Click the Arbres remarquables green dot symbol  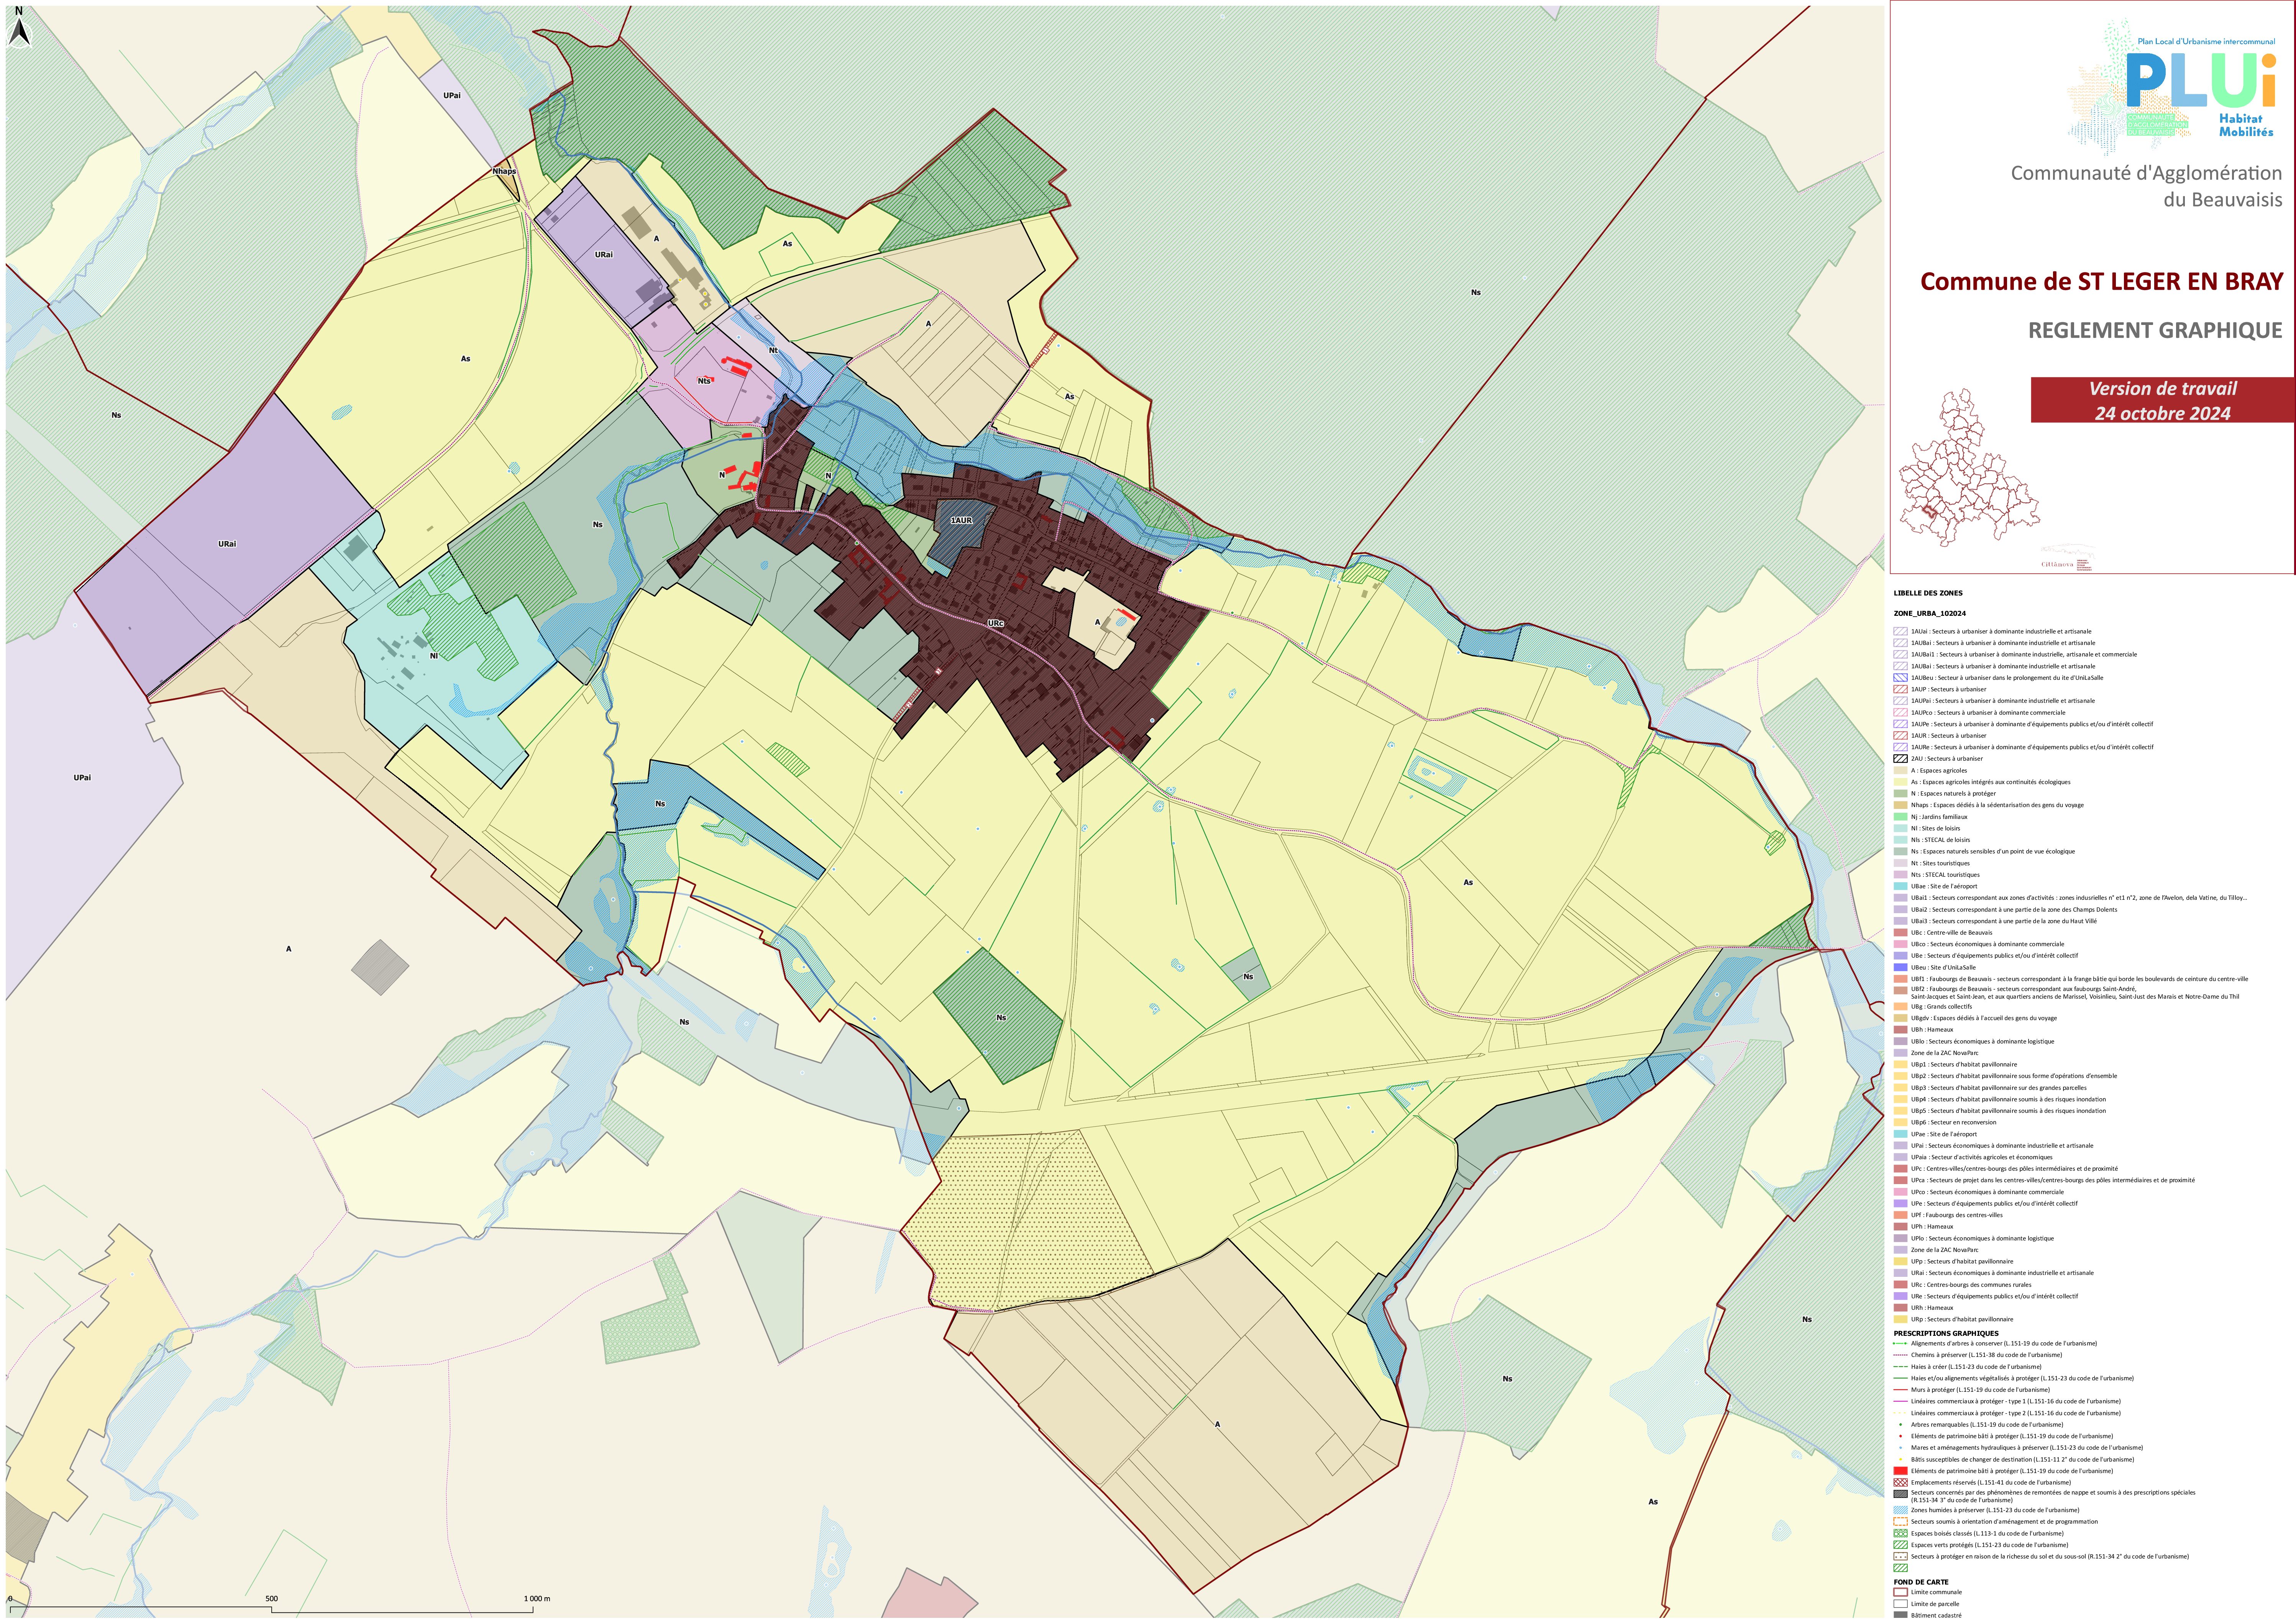tap(1900, 1425)
